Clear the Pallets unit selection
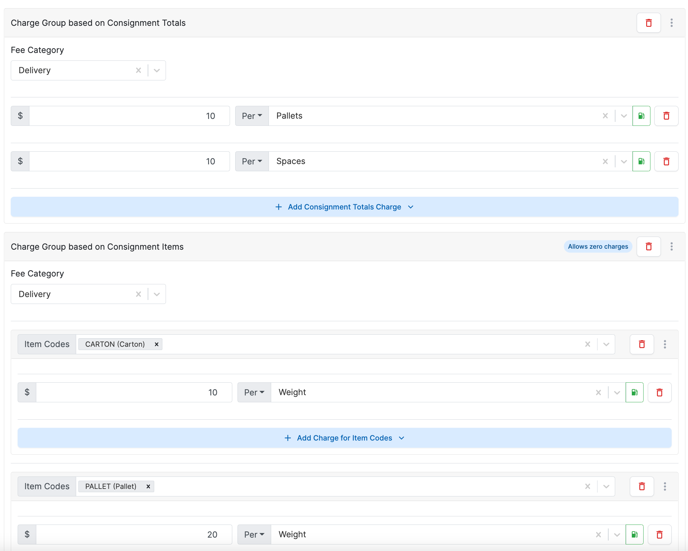The height and width of the screenshot is (551, 688). pyautogui.click(x=605, y=116)
